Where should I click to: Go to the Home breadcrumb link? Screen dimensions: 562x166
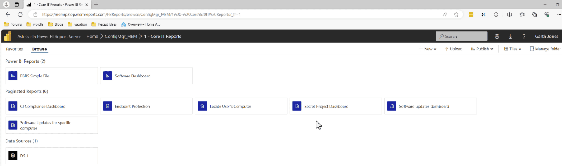[92, 36]
